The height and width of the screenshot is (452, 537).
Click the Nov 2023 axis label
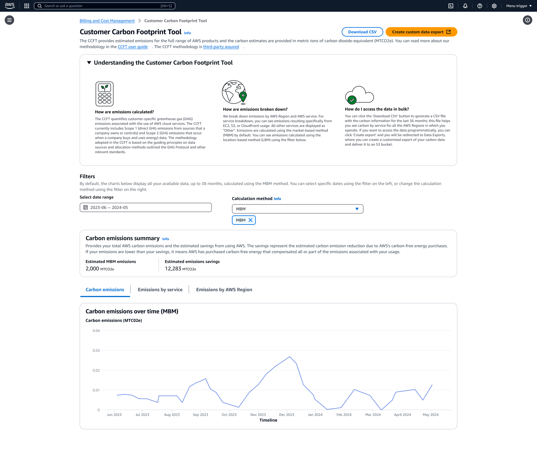[x=258, y=415]
